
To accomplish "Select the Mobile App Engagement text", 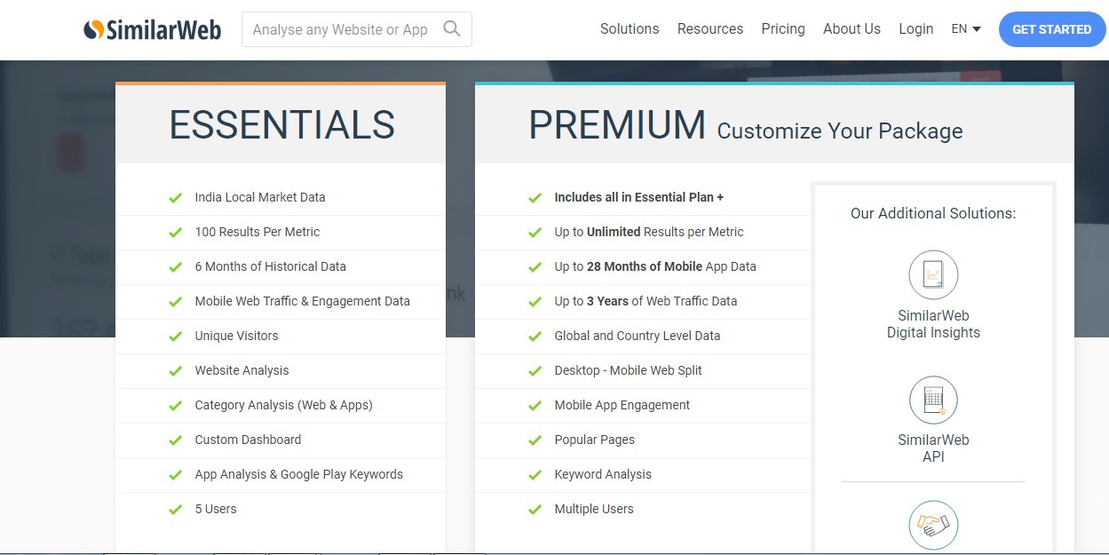I will point(622,405).
